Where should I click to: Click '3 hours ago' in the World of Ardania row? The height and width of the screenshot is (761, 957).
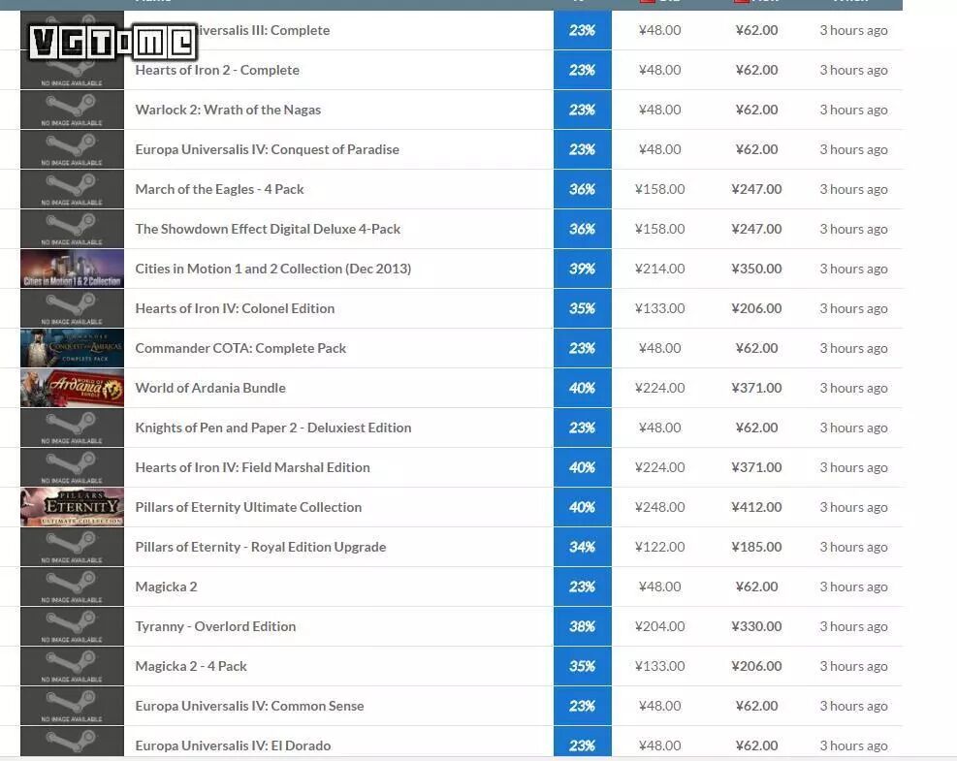[x=853, y=388]
